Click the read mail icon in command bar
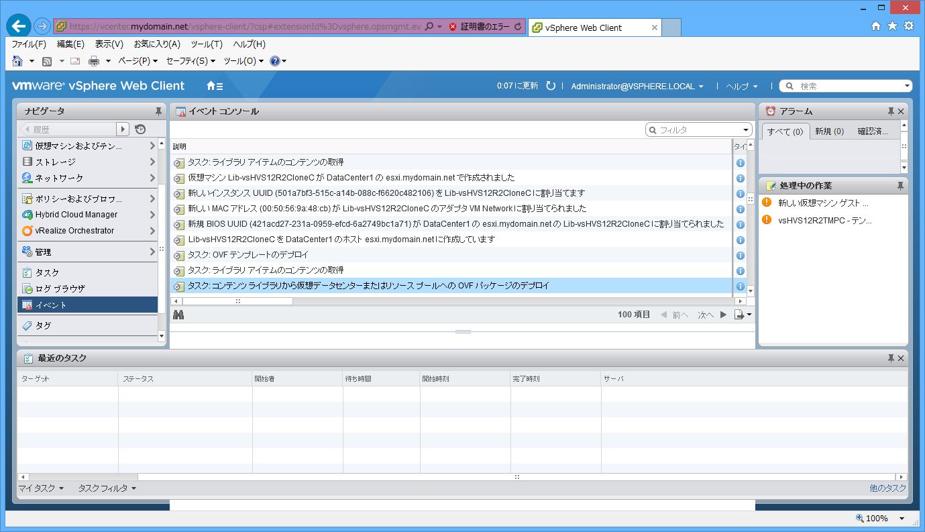Viewport: 925px width, 532px height. click(75, 61)
